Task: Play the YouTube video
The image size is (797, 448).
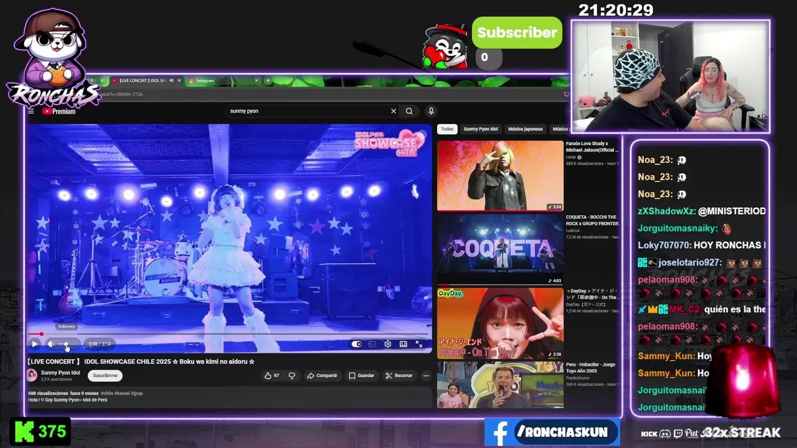Action: (35, 343)
